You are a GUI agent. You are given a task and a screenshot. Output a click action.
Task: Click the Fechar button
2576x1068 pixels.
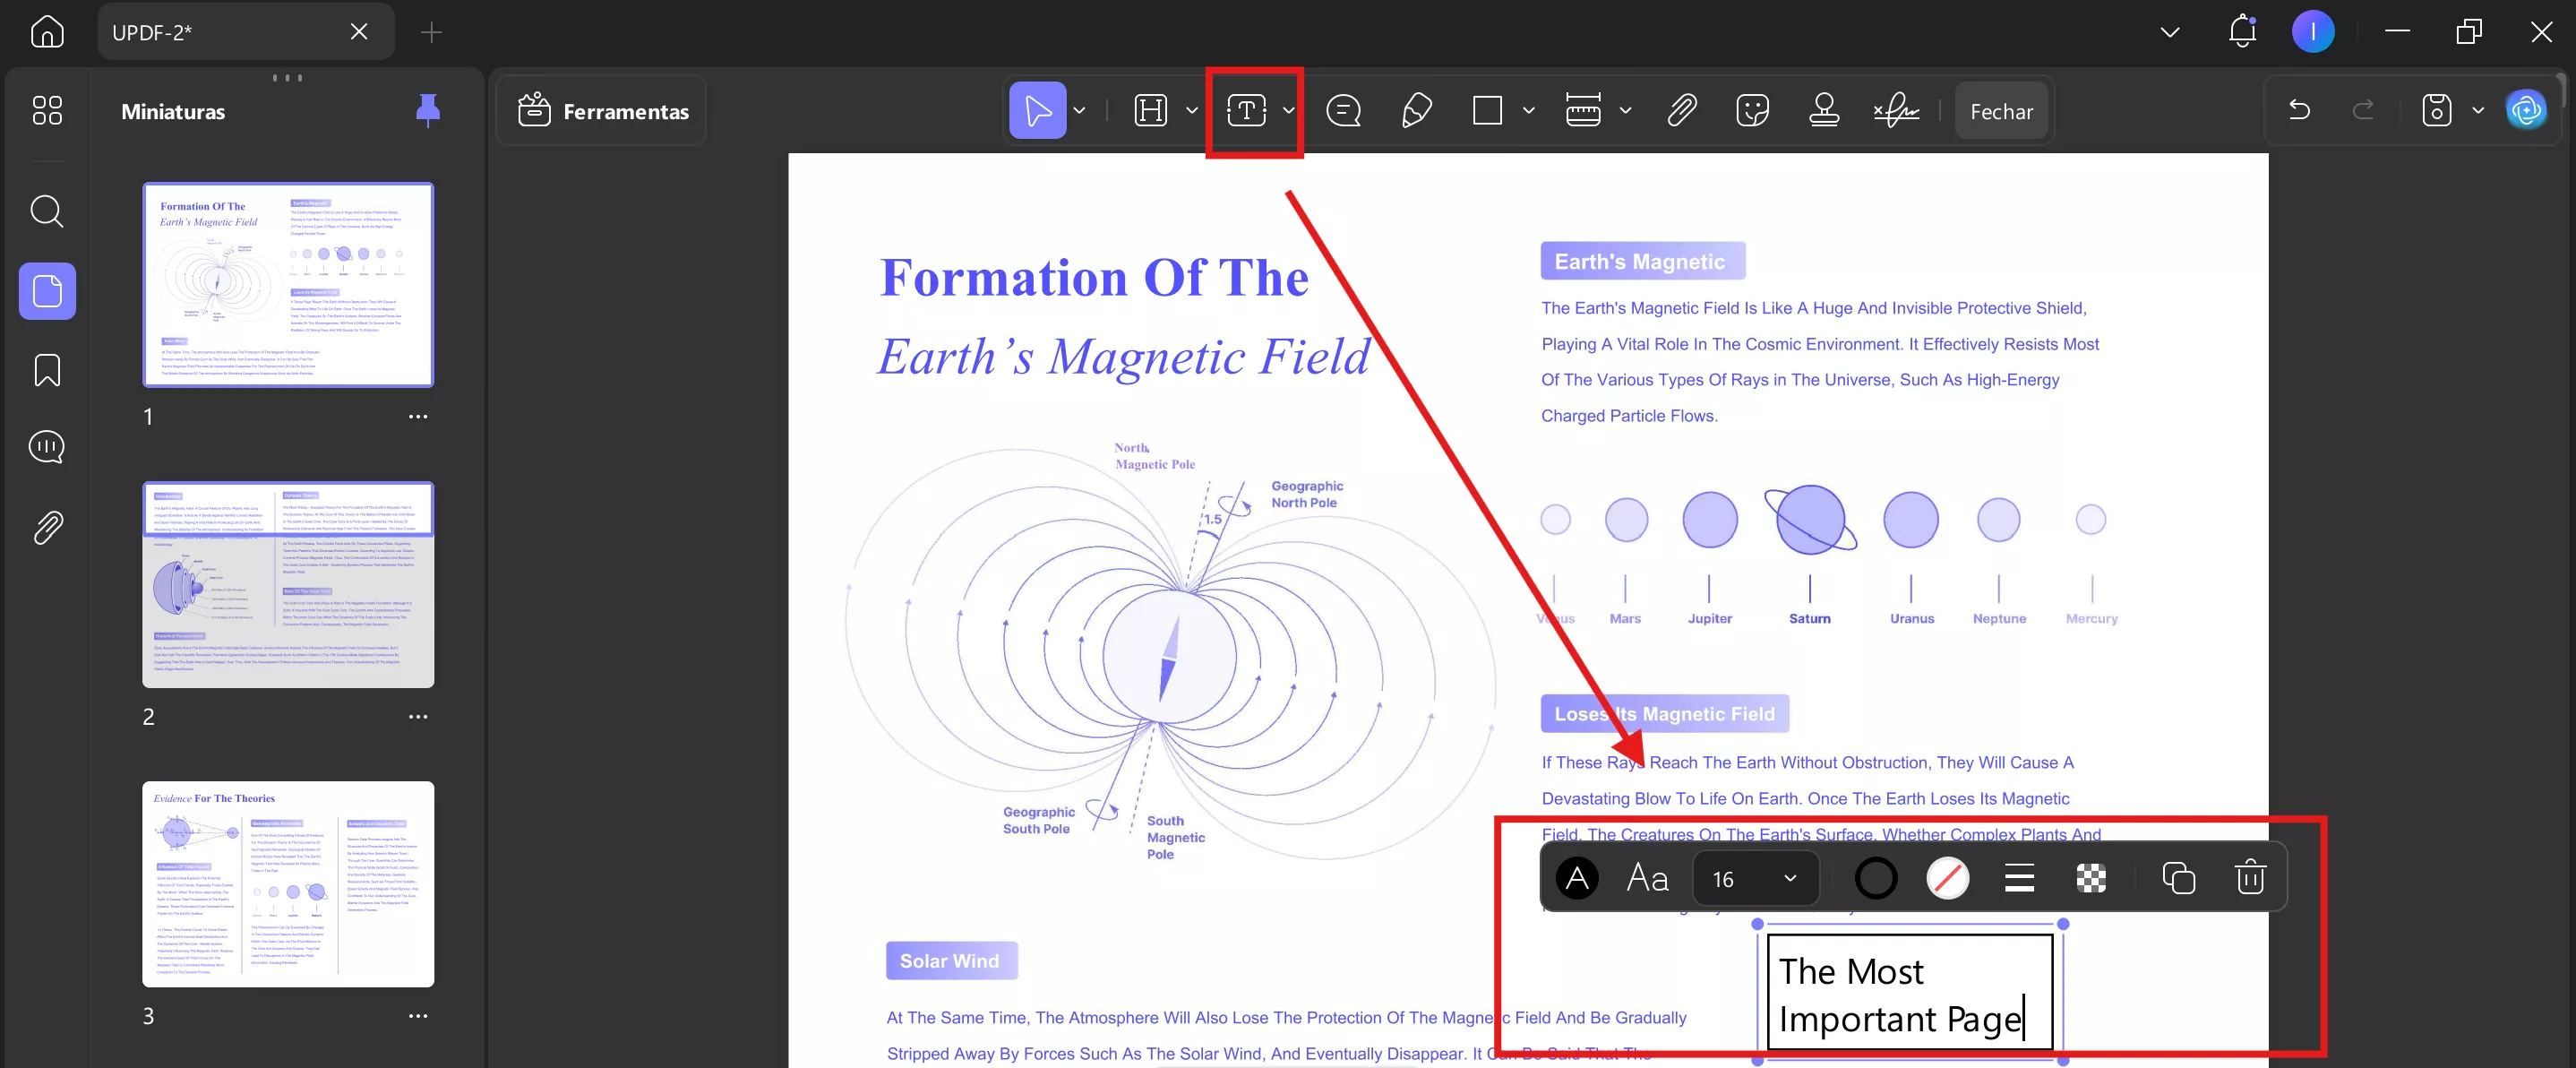coord(2001,111)
